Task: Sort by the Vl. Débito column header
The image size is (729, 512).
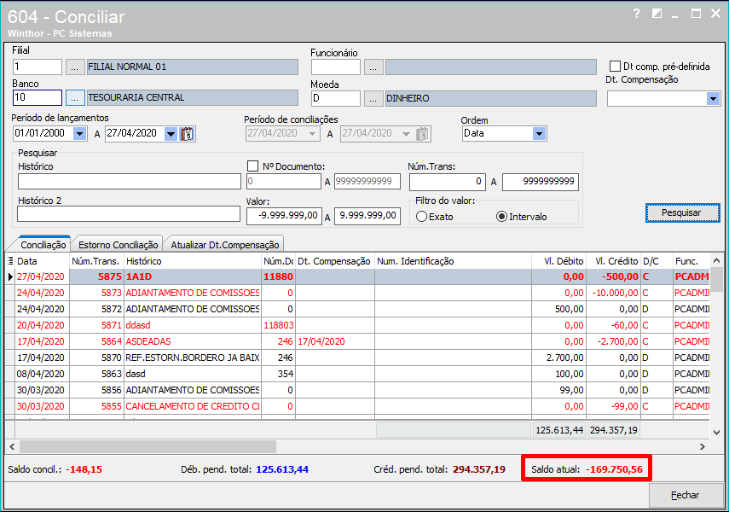Action: [x=558, y=261]
